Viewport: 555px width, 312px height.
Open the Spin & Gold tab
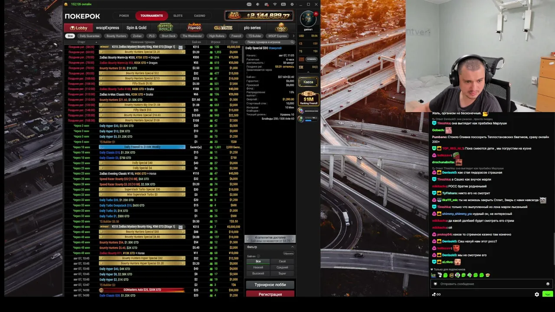tap(136, 28)
